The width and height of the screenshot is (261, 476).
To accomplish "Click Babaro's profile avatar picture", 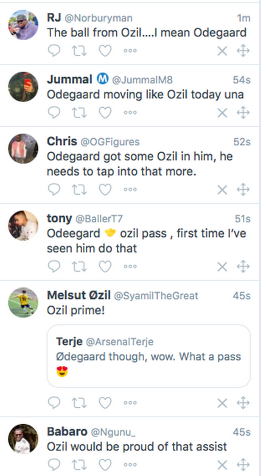I will coord(23,439).
